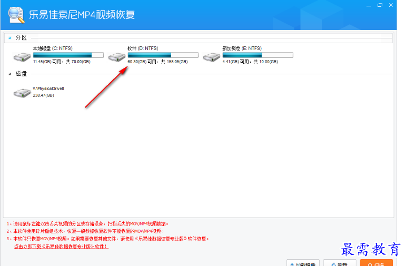Click the 软件 (D: NTFS) label
The height and width of the screenshot is (266, 405).
pos(143,48)
